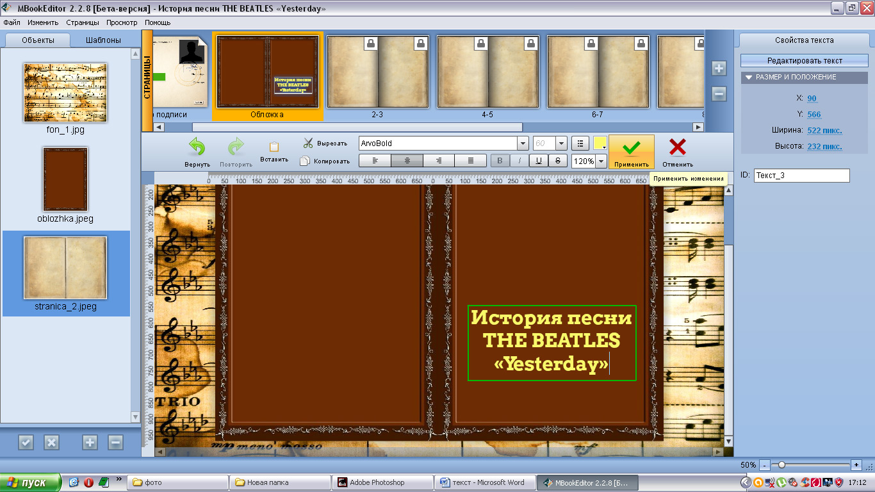Select the fon_1.jpg object thumbnail
Viewport: 875px width, 492px height.
(65, 93)
